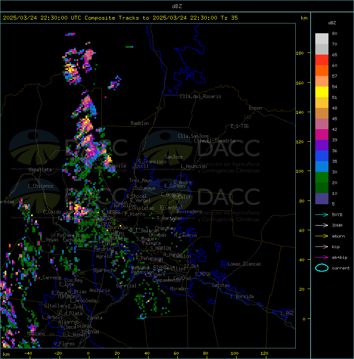
Task: Click the 'Lomas_Blancas' place label
Action: click(244, 264)
